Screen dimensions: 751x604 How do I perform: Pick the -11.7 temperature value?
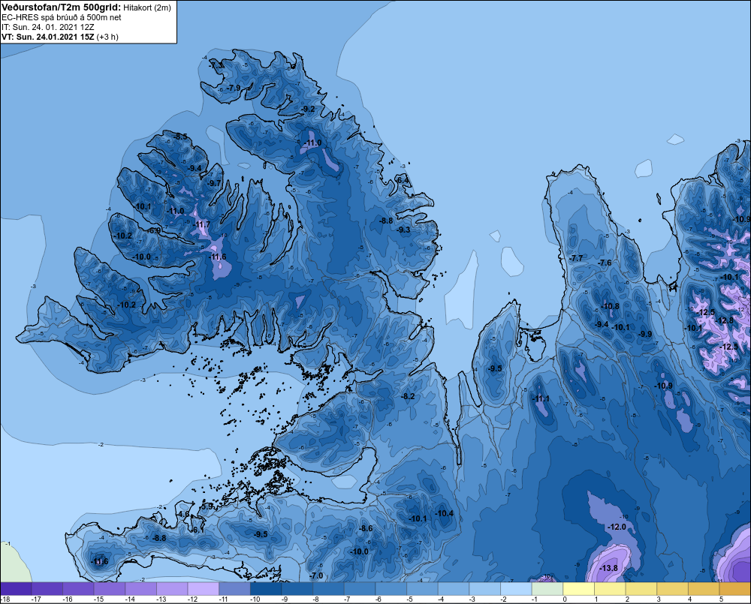click(x=201, y=224)
